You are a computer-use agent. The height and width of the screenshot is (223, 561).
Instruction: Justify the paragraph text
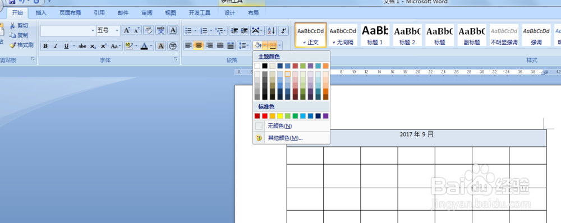click(x=220, y=45)
